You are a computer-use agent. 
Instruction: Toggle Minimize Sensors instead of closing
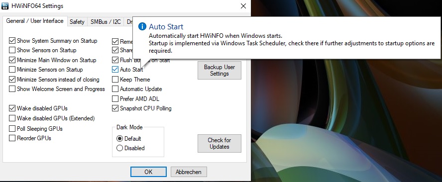click(12, 80)
